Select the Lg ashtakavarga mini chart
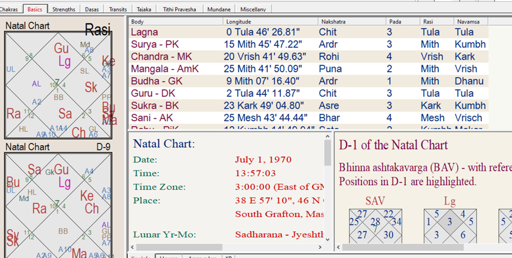 [450, 225]
